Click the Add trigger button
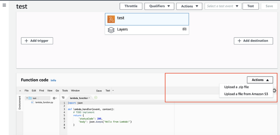 pyautogui.click(x=37, y=41)
